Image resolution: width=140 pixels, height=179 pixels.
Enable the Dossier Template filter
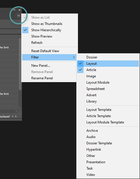coord(108,143)
